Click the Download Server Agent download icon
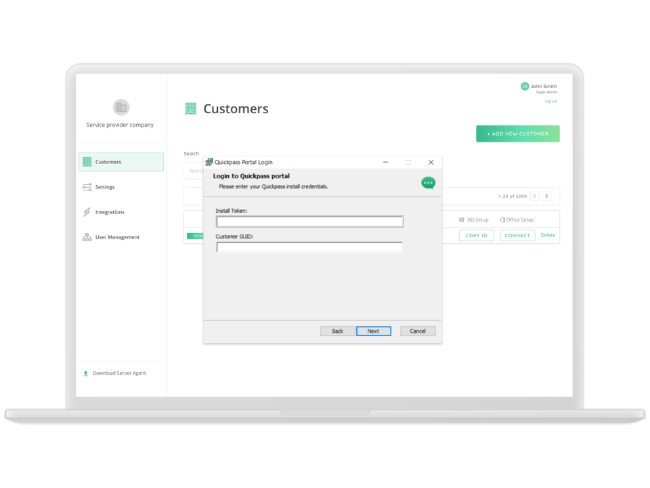Viewport: 650px width, 488px height. pyautogui.click(x=85, y=373)
